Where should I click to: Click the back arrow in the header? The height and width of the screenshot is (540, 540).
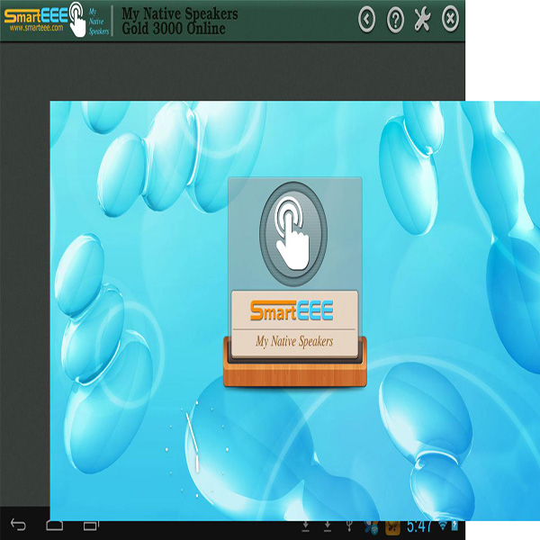coord(366,19)
